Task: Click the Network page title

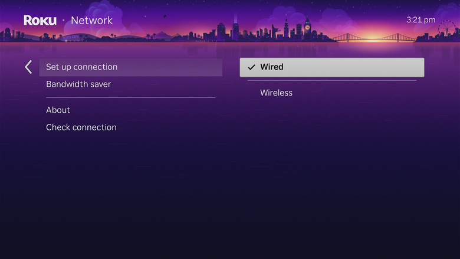Action: coord(91,20)
